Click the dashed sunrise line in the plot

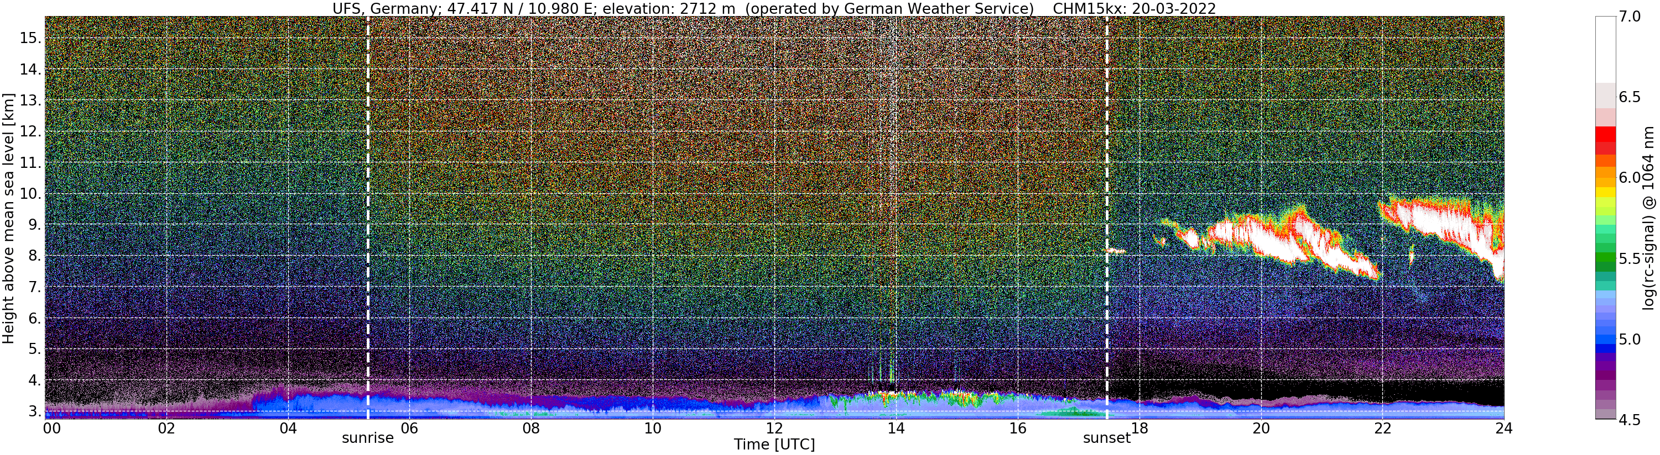tap(367, 218)
